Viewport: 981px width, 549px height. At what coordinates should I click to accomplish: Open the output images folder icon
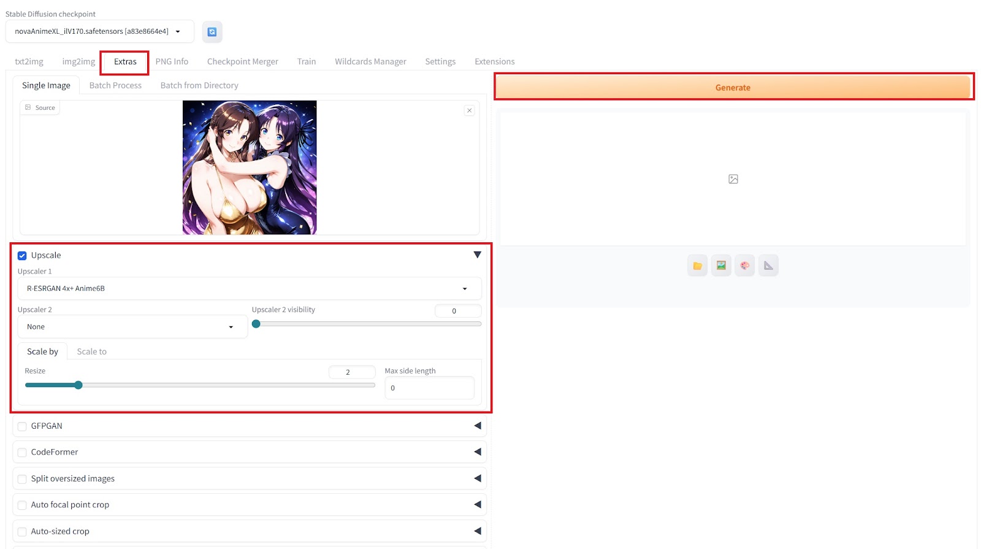[697, 266]
